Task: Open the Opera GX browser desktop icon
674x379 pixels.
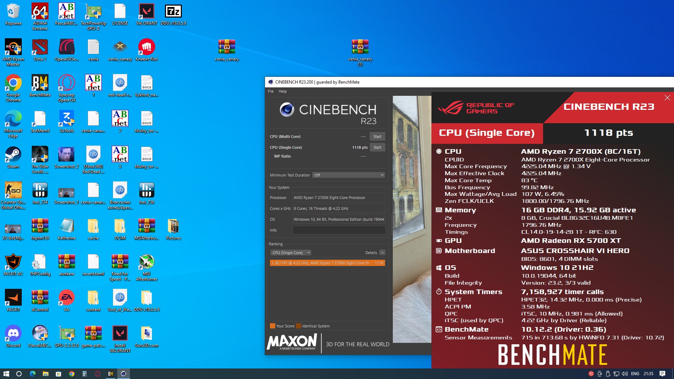Action: click(66, 88)
